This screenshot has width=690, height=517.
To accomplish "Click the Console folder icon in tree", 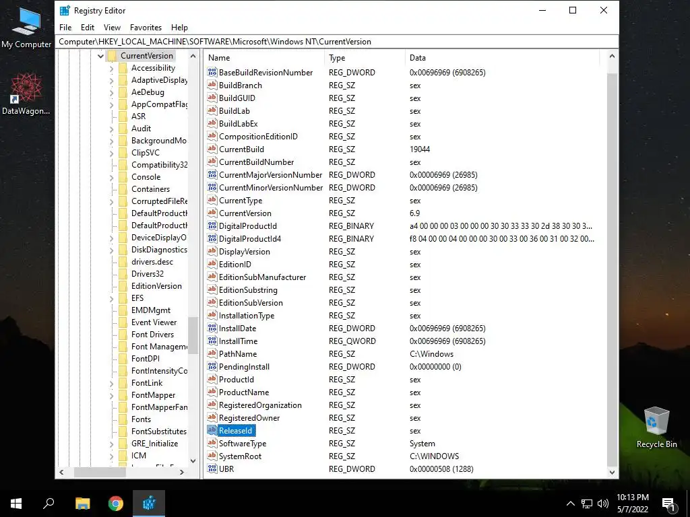I will click(123, 177).
